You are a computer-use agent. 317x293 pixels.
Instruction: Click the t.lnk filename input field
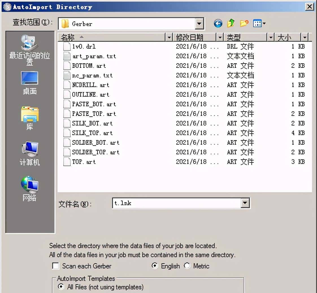170,203
